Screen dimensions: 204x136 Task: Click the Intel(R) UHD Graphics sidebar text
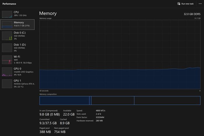pyautogui.click(x=24, y=72)
